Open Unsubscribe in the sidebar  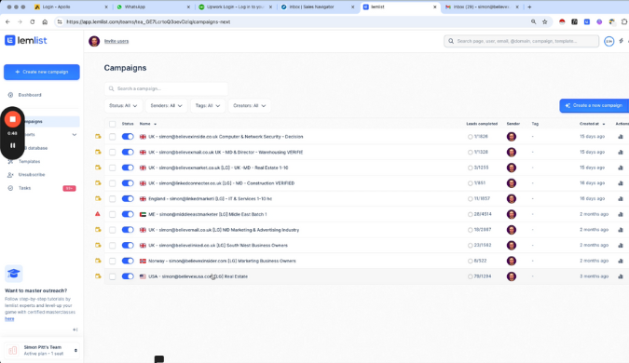[x=32, y=175]
